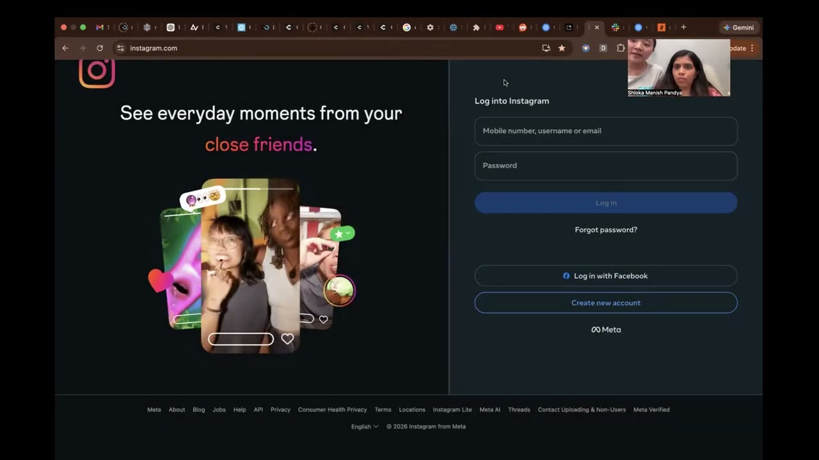Click Create new account button
The image size is (819, 460).
[606, 303]
